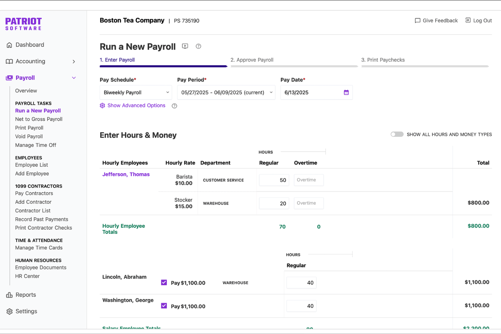Click Hourly Employee Totals $800.00 amount
The image size is (501, 334).
tap(478, 226)
